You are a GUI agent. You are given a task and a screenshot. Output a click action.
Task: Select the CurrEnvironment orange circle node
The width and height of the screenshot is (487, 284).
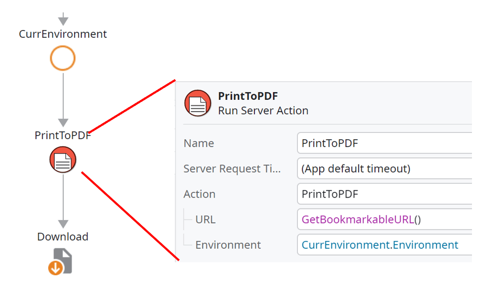point(63,58)
